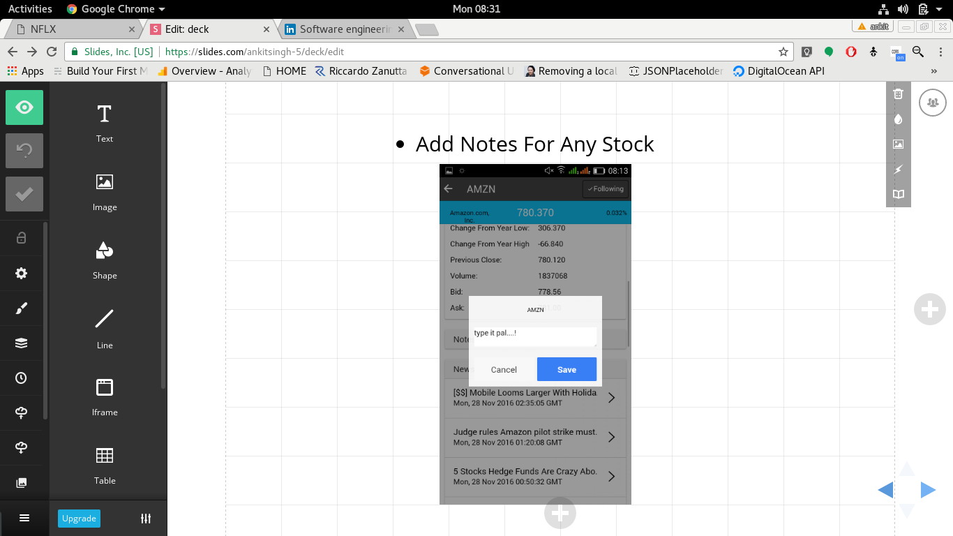Click the red Opera extension icon
953x536 pixels.
point(851,52)
